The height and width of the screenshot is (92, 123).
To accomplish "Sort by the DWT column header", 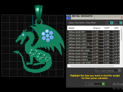I will coord(108,28).
